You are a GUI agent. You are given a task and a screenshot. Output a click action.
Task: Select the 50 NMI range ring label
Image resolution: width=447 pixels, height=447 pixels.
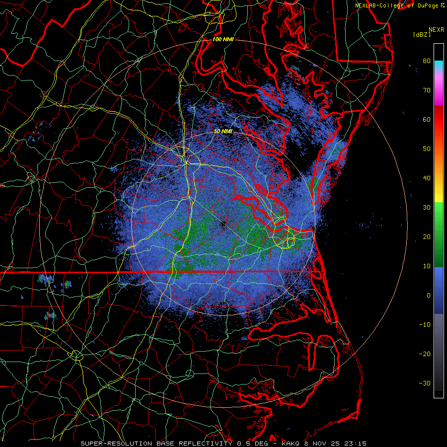tap(223, 131)
